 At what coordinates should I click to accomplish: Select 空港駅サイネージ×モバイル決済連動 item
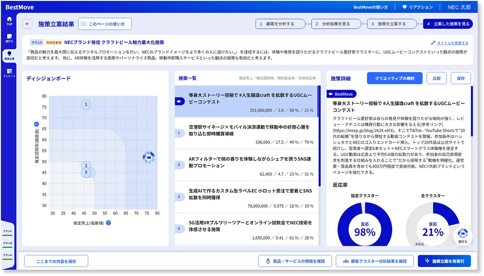coord(246,134)
